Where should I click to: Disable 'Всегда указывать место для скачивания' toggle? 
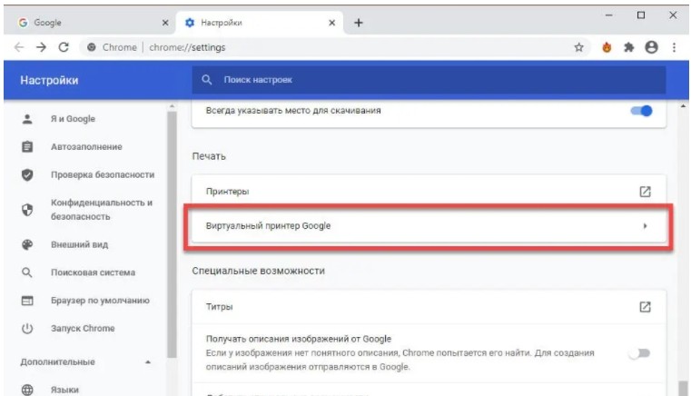(x=641, y=111)
